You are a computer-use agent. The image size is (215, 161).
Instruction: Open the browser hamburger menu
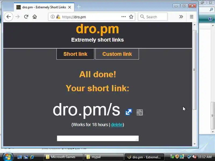(x=192, y=17)
